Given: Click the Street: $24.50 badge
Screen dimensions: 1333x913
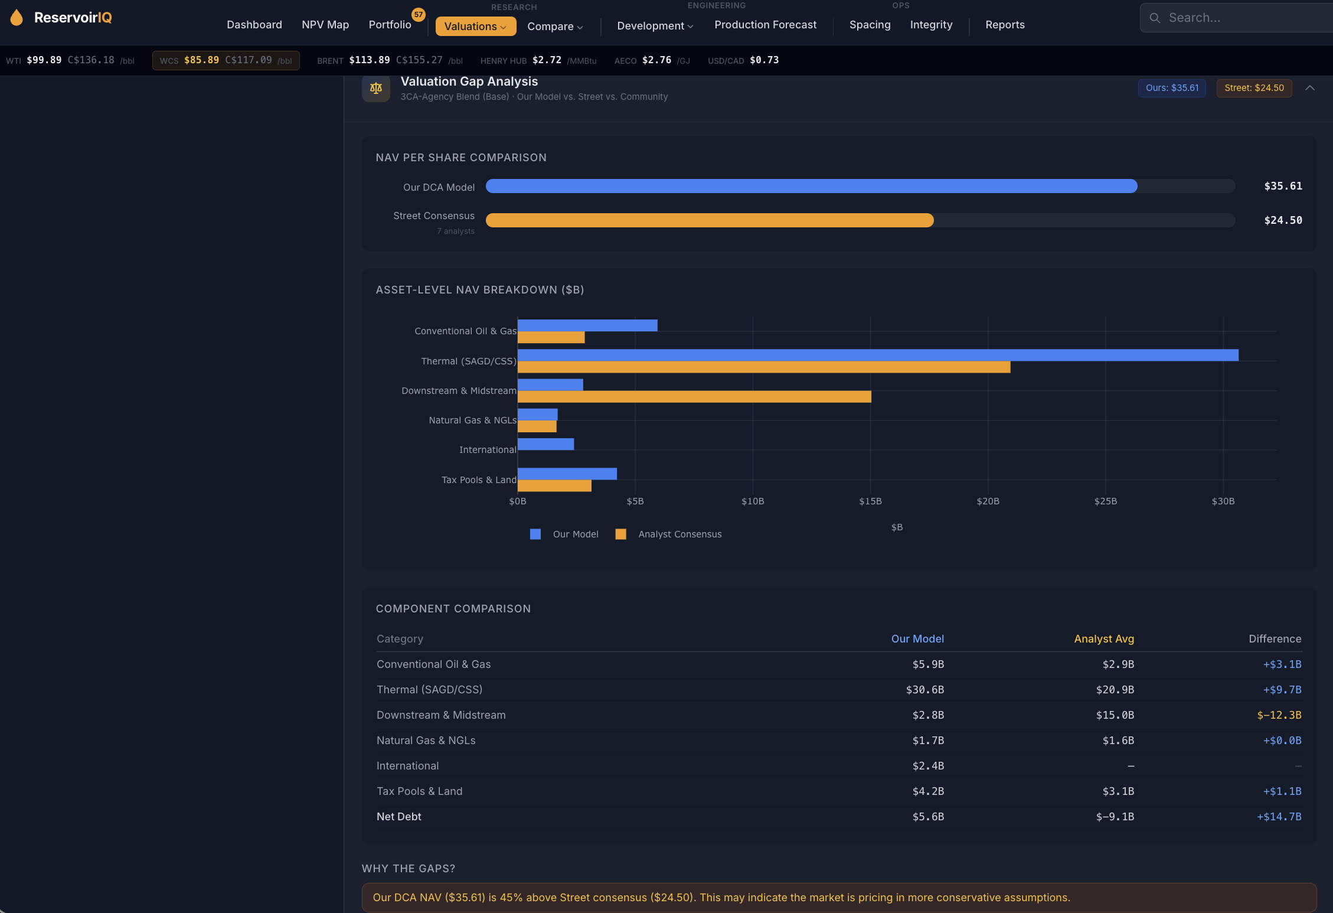Looking at the screenshot, I should (1254, 88).
